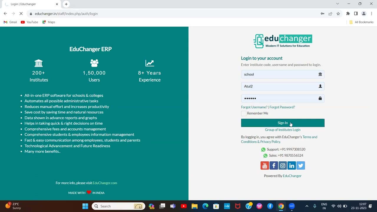The height and width of the screenshot is (212, 377).
Task: Open Group of Institutes Login link
Action: [x=283, y=130]
